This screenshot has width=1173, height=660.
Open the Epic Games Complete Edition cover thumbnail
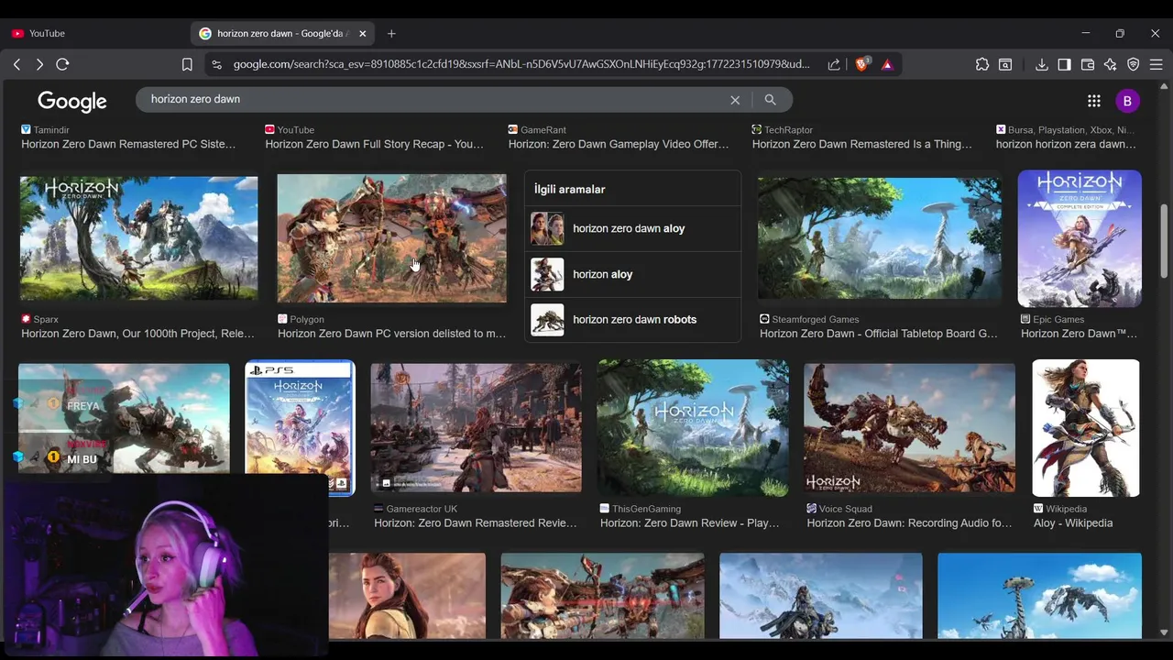point(1080,238)
